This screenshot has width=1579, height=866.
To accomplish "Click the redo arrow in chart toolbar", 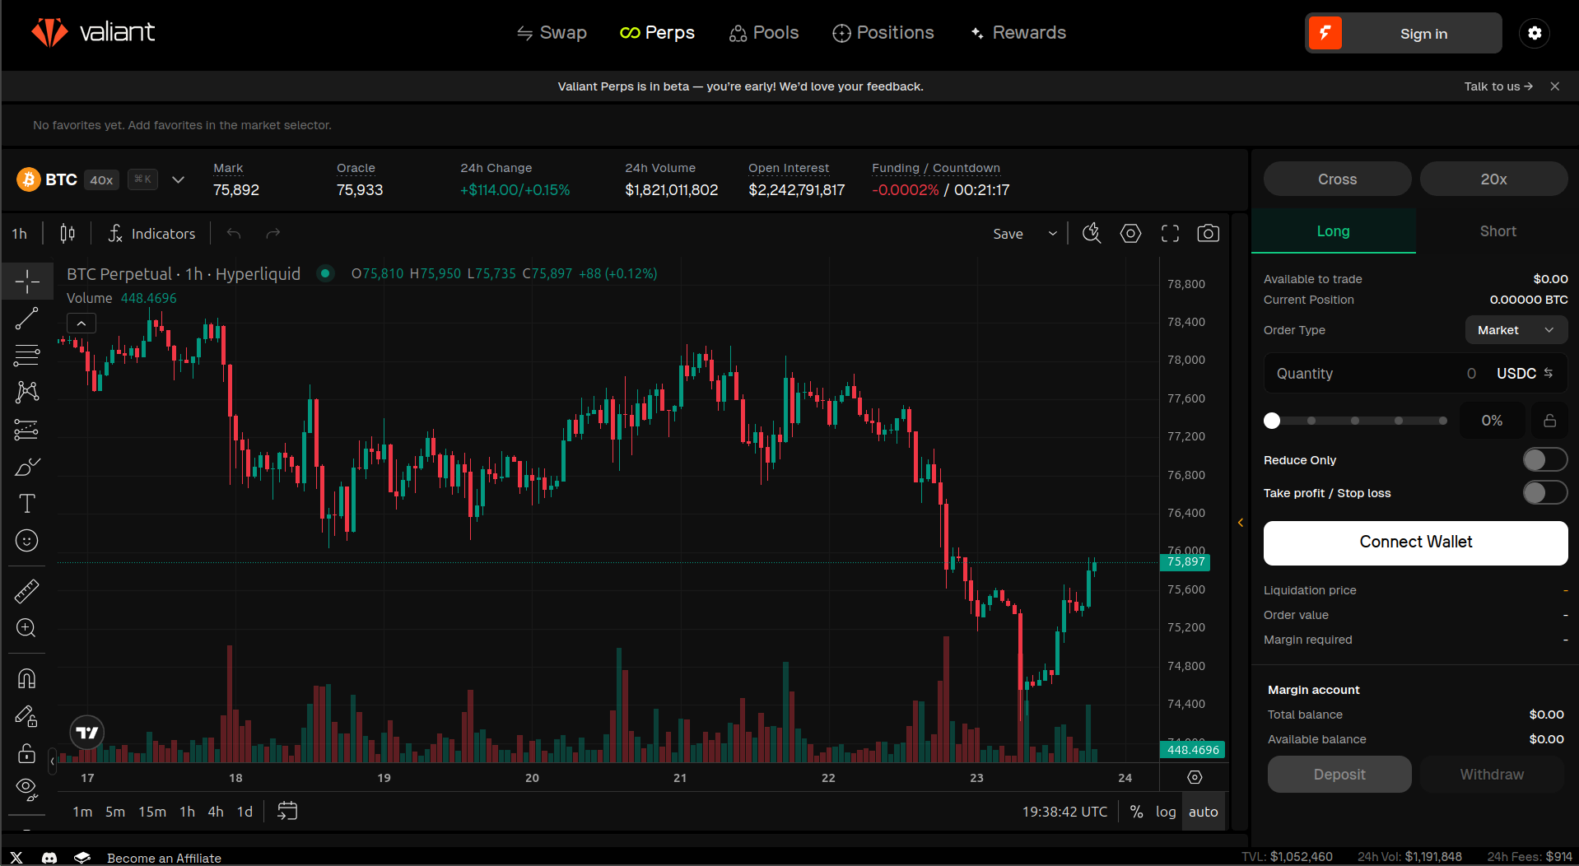I will tap(273, 234).
